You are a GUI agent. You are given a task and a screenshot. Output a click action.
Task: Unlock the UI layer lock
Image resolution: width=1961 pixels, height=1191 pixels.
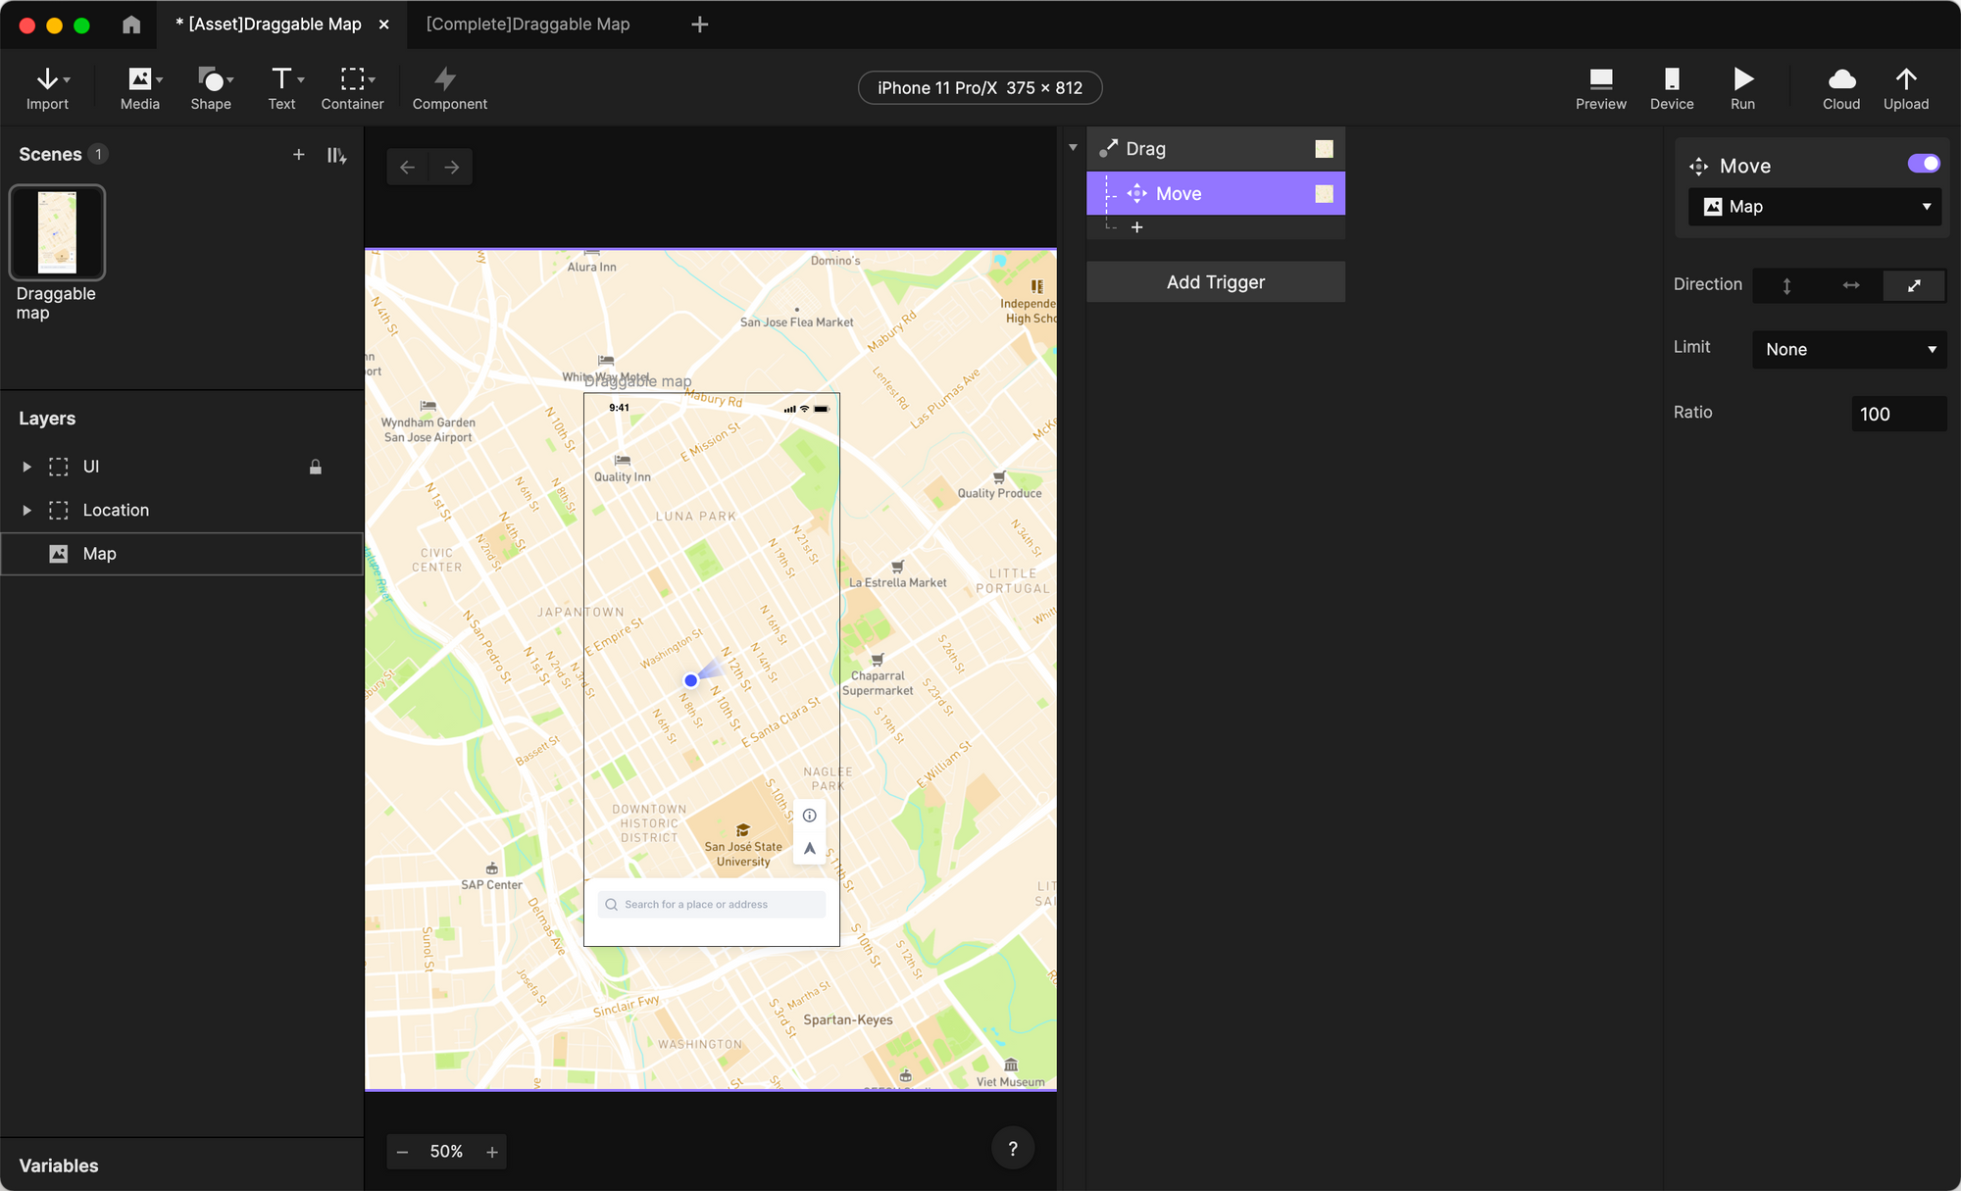point(316,468)
